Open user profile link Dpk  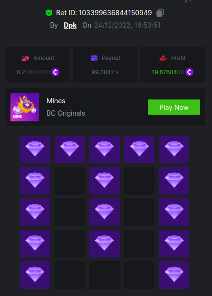click(70, 25)
